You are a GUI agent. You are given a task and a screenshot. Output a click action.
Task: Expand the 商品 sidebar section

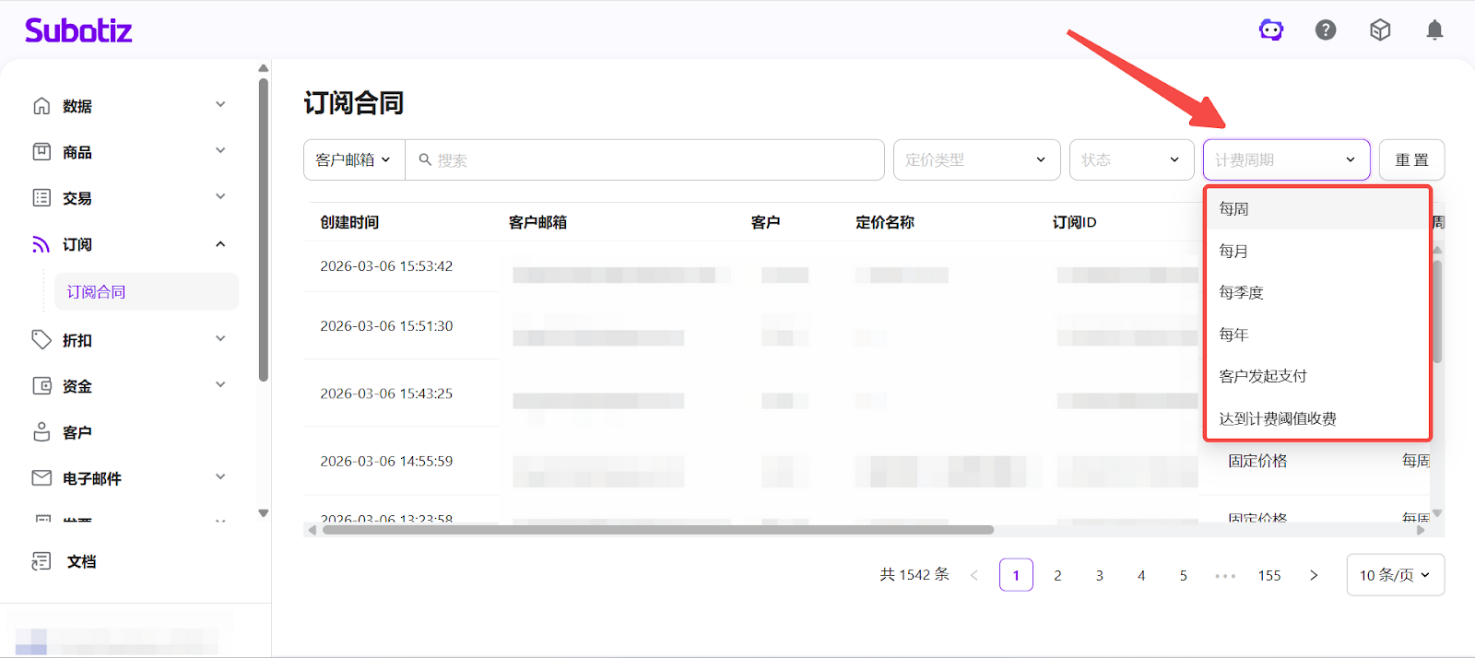pyautogui.click(x=220, y=151)
